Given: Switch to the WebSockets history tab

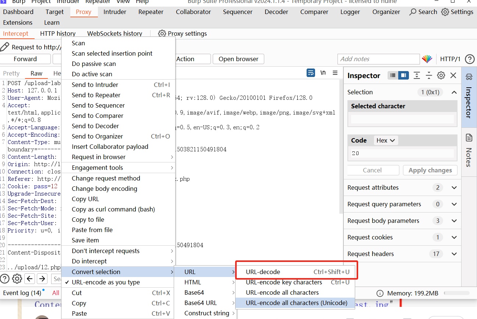Looking at the screenshot, I should click(114, 34).
